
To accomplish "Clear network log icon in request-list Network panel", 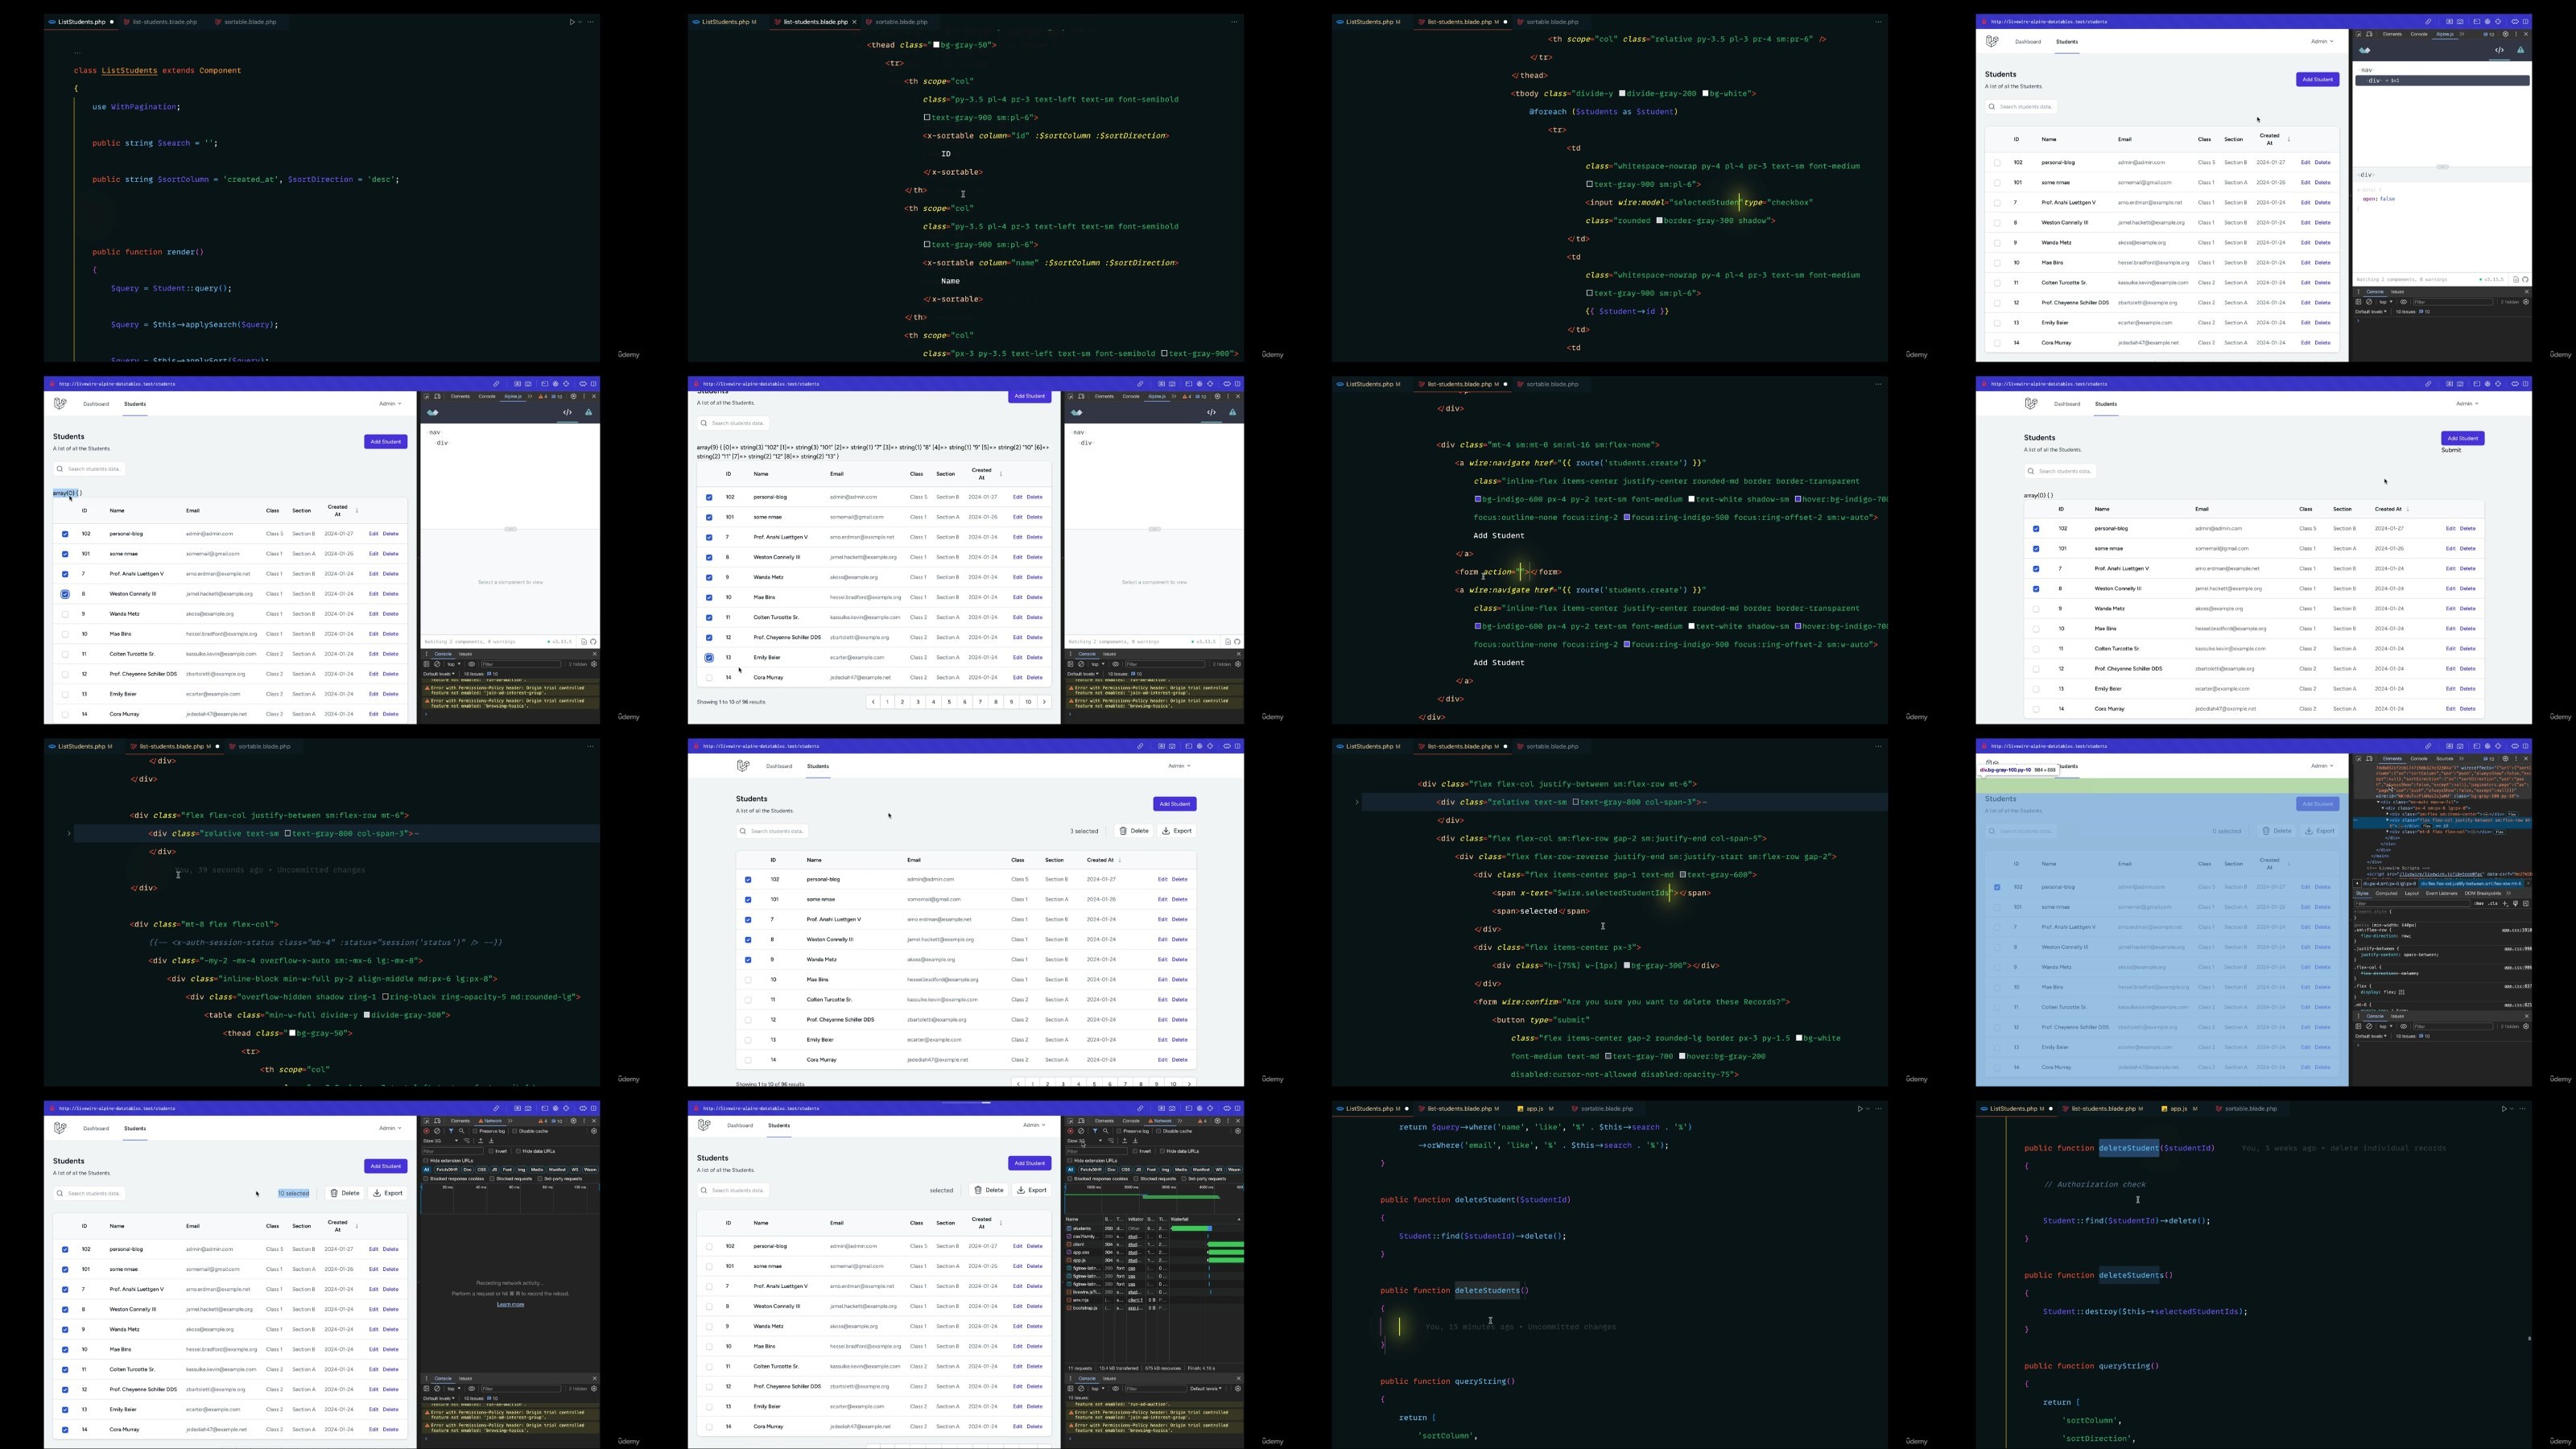I will (x=1081, y=1131).
